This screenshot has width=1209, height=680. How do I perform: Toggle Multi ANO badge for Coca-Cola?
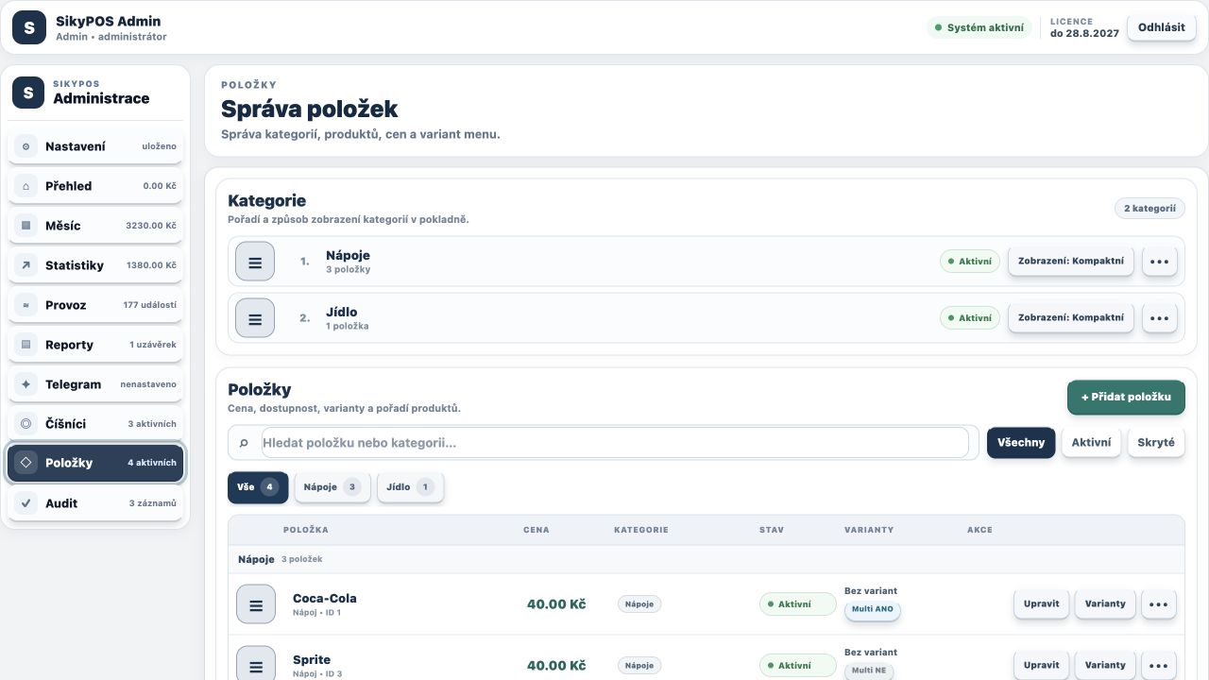coord(873,609)
